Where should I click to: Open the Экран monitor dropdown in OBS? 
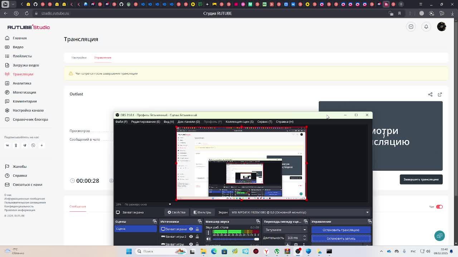coord(299,212)
